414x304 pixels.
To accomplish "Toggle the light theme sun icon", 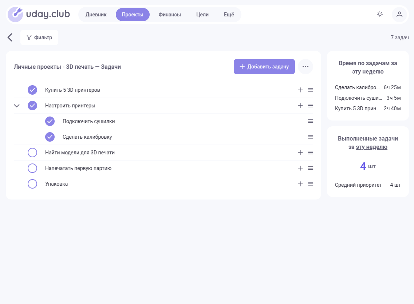I will 380,14.
